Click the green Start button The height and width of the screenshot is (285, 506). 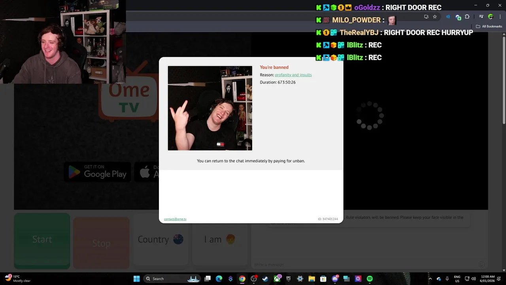coord(42,241)
